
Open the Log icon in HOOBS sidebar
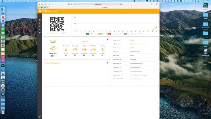click(x=40, y=26)
